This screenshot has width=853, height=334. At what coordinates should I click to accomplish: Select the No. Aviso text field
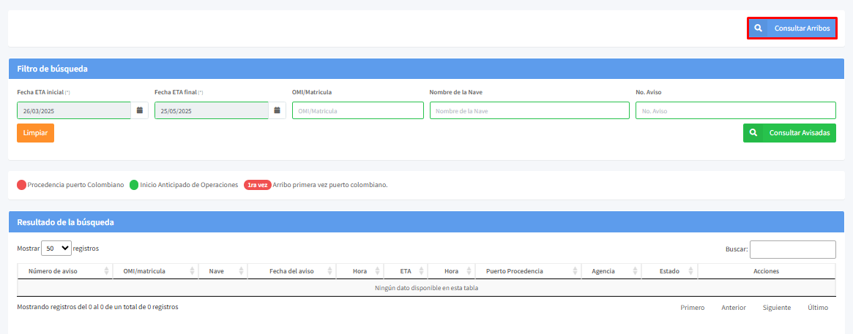[735, 110]
